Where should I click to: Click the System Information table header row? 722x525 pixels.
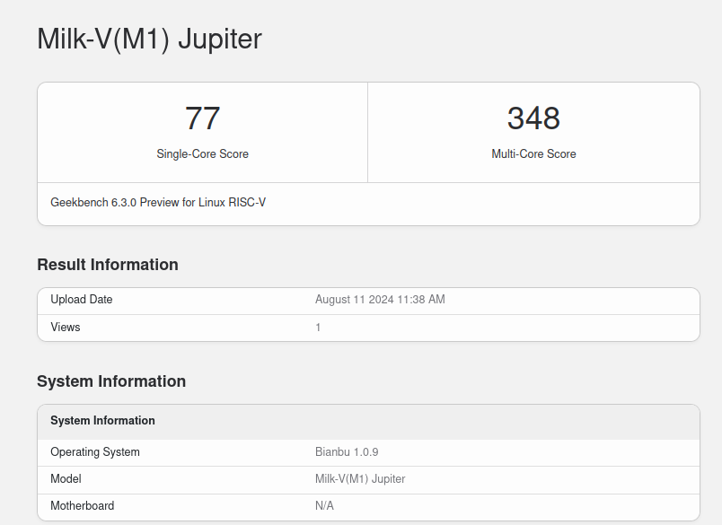point(368,422)
